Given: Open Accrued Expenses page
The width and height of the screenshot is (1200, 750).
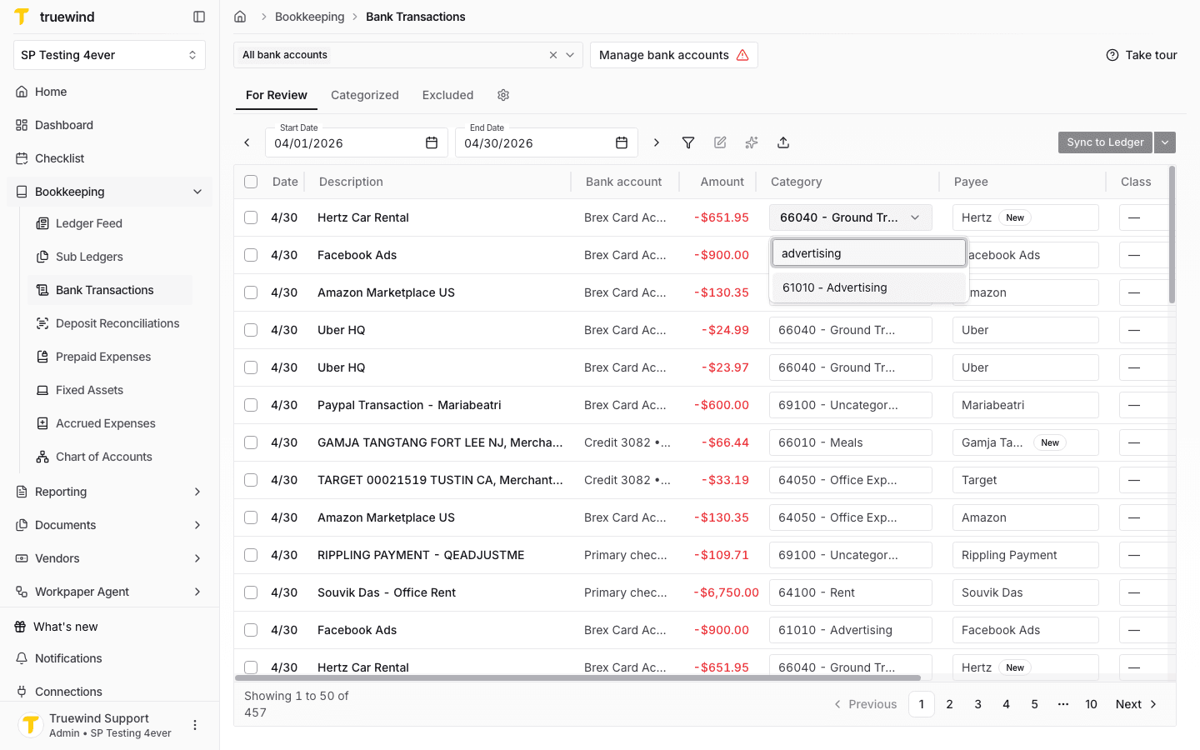Looking at the screenshot, I should point(110,423).
